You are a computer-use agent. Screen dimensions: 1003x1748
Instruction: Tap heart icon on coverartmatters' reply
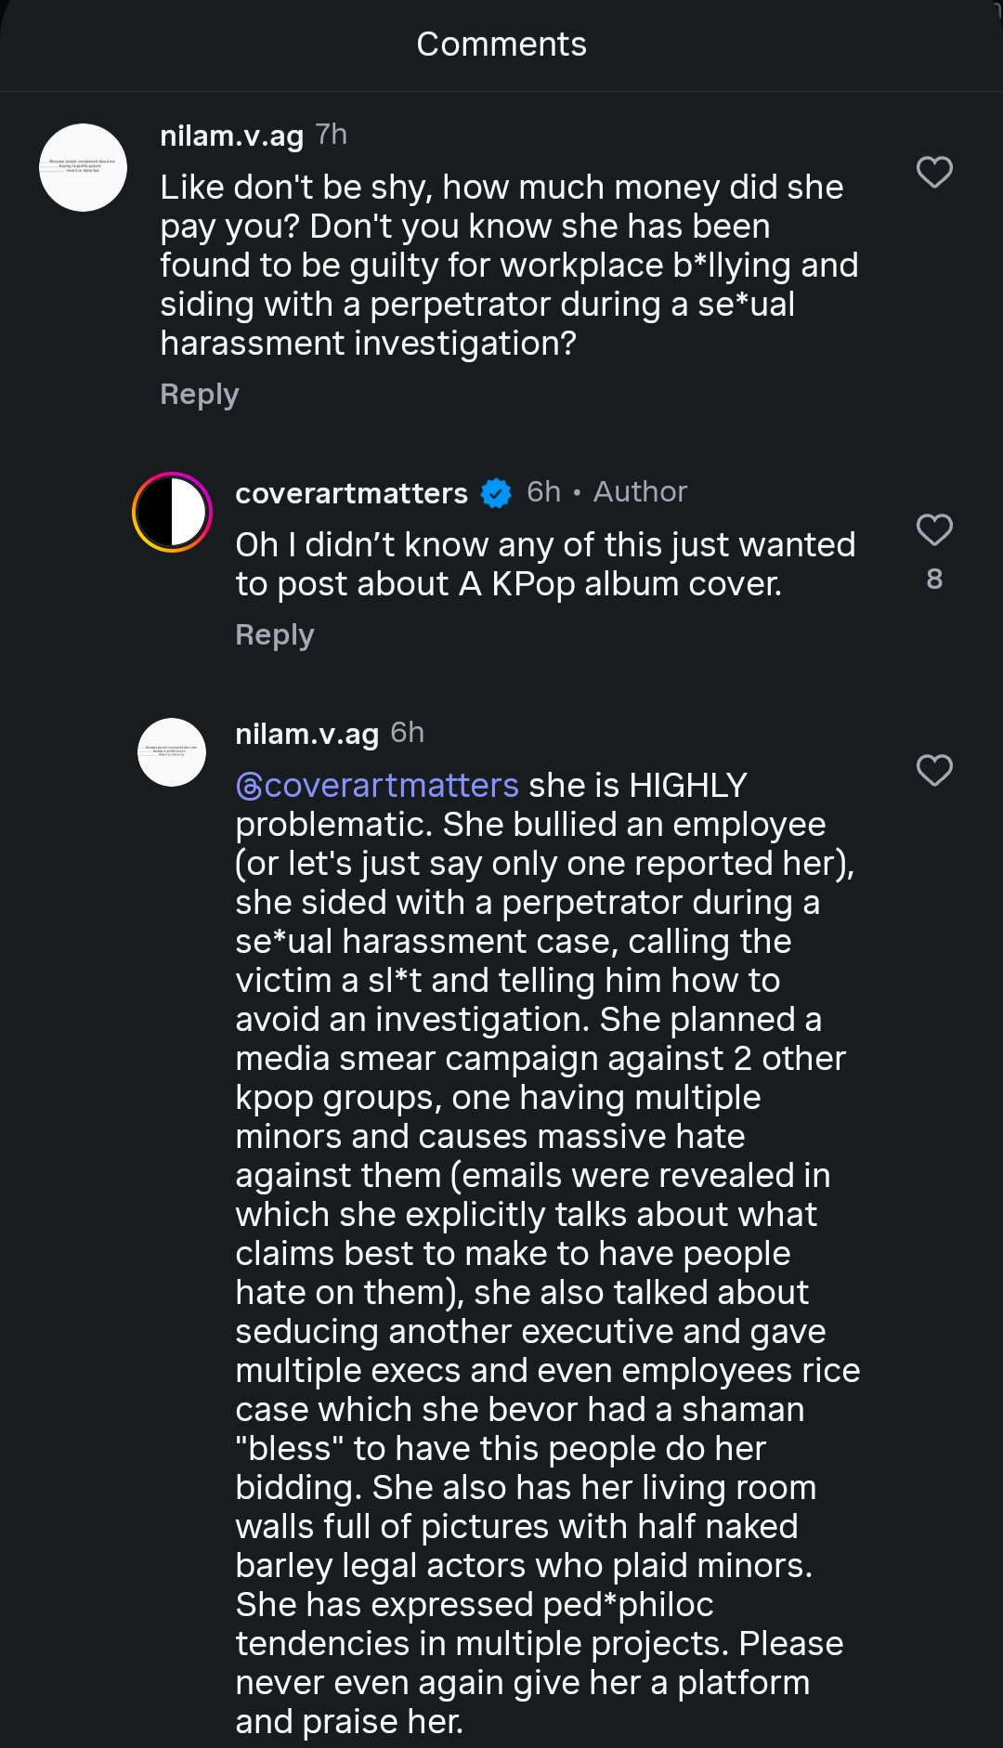pyautogui.click(x=934, y=529)
